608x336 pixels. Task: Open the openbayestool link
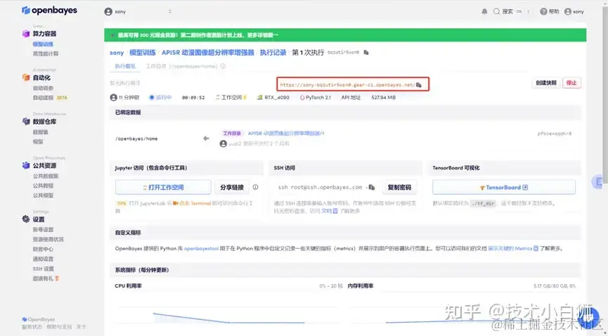coord(201,248)
